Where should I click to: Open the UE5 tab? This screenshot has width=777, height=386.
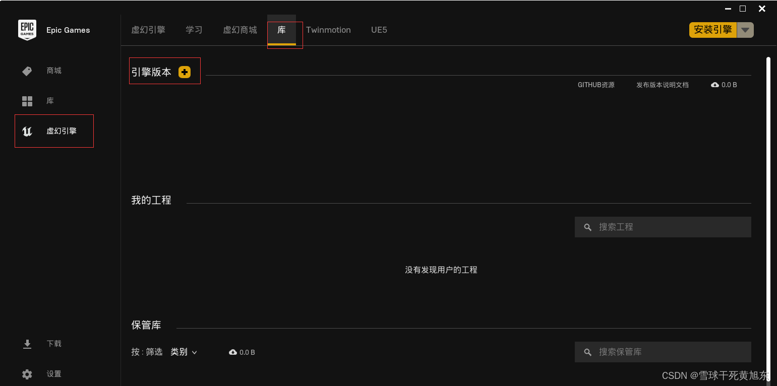(x=379, y=30)
